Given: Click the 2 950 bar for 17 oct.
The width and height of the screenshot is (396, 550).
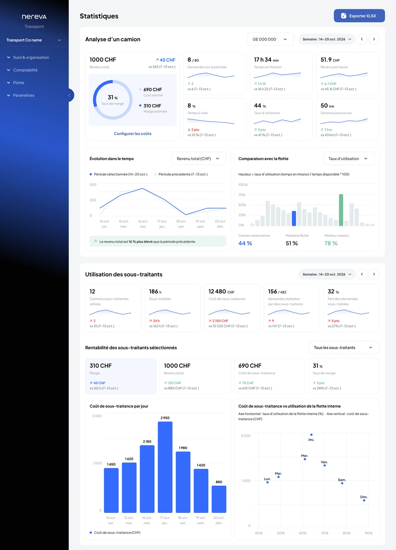Looking at the screenshot, I should pyautogui.click(x=165, y=467).
